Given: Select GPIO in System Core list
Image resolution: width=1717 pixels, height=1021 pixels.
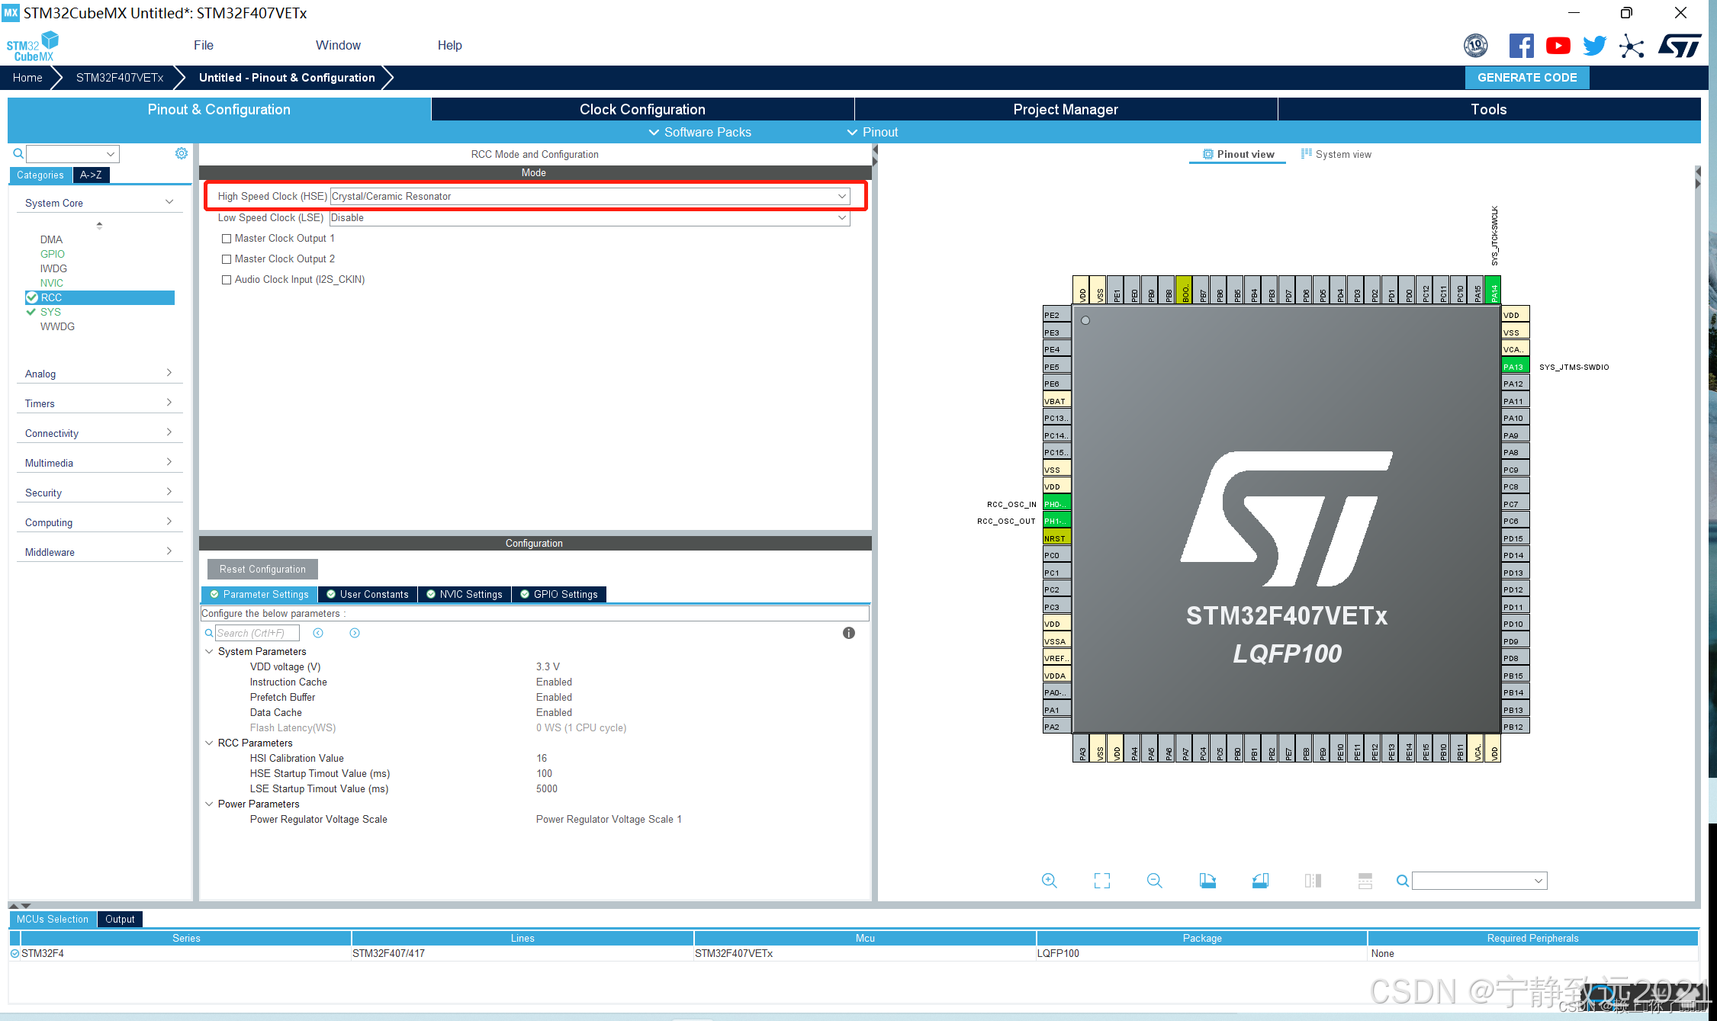Looking at the screenshot, I should [x=53, y=254].
